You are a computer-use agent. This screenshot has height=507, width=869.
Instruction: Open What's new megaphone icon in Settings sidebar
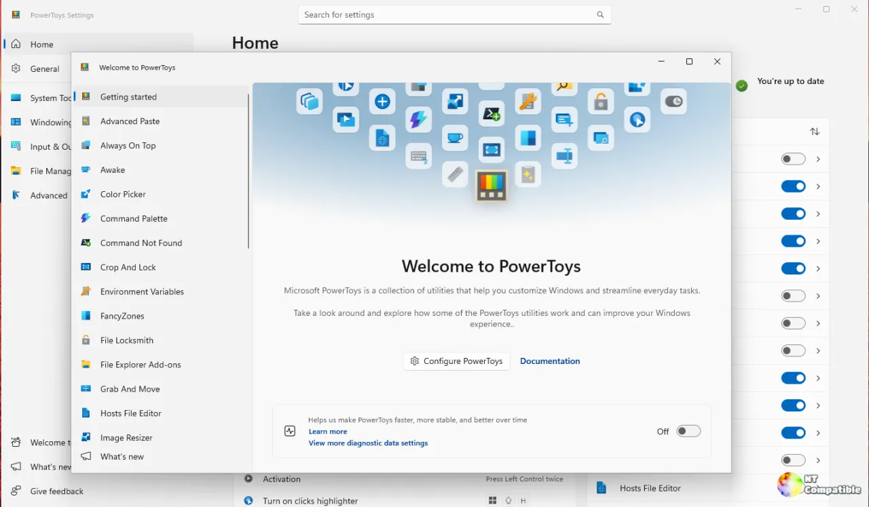tap(16, 467)
